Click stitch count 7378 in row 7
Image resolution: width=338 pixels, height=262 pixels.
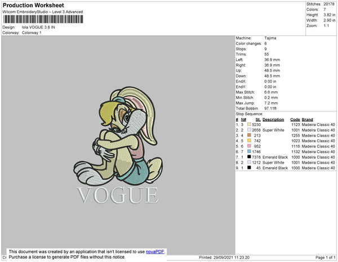click(256, 157)
